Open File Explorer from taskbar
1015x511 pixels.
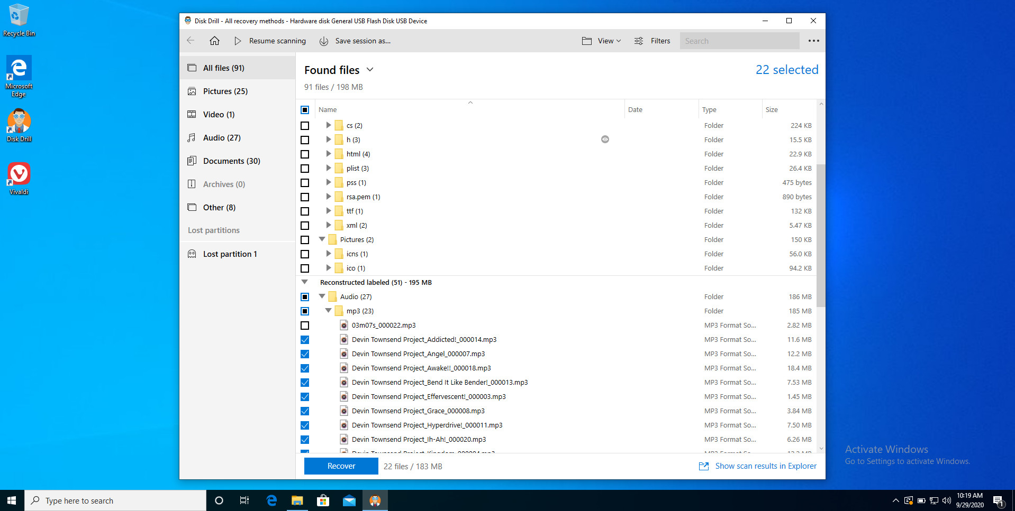(297, 500)
